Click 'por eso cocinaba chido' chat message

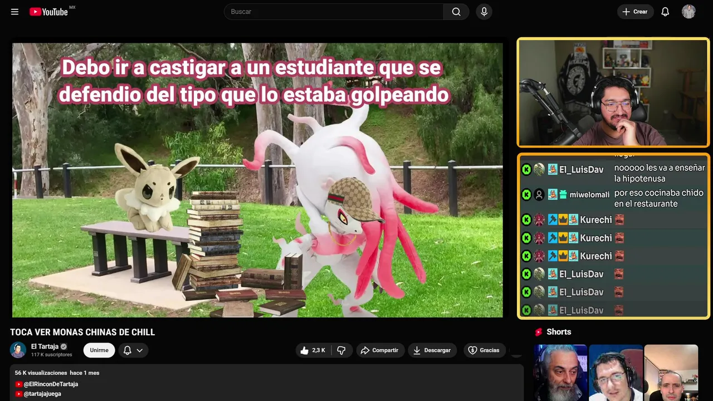[659, 198]
